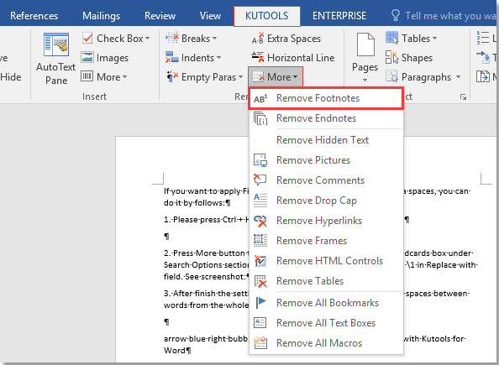Click the Remove Frames icon

pyautogui.click(x=260, y=241)
